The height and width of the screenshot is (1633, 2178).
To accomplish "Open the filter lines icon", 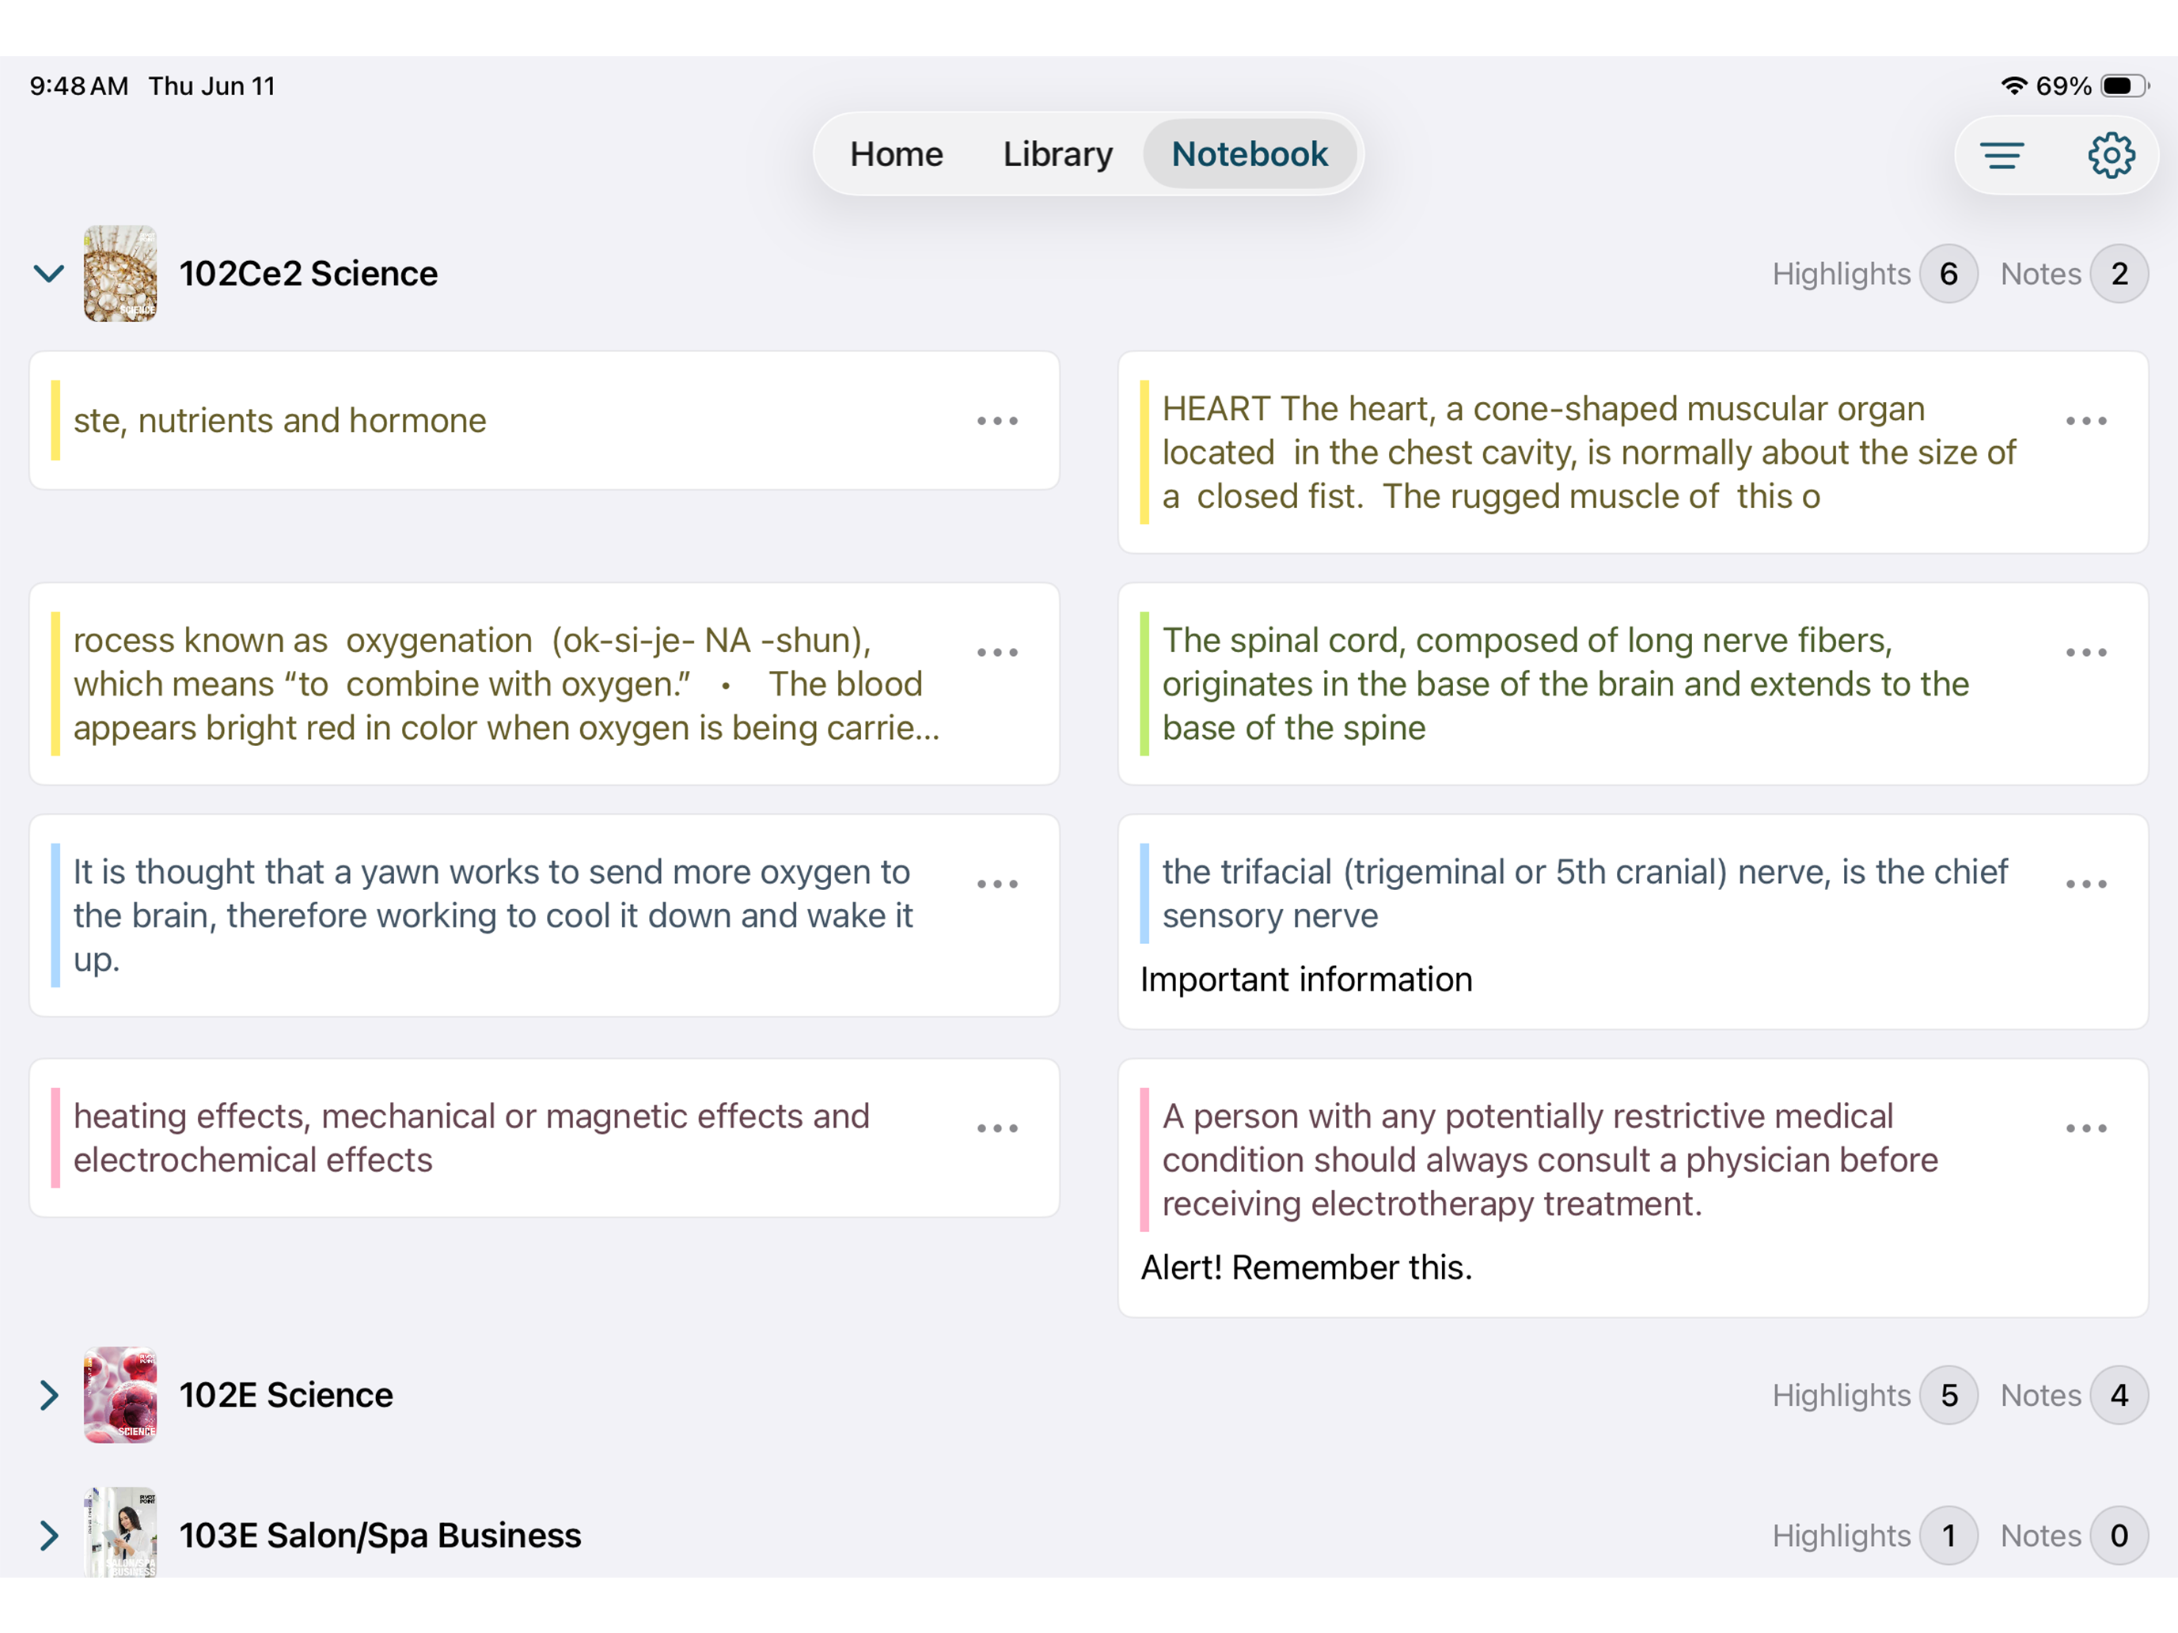I will [2002, 156].
